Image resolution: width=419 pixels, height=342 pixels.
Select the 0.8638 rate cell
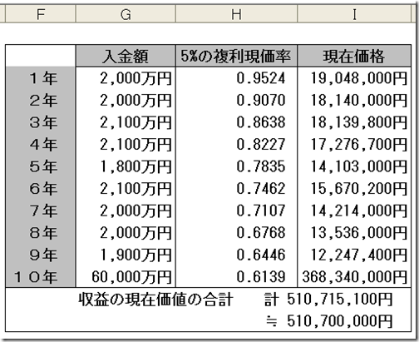[236, 122]
